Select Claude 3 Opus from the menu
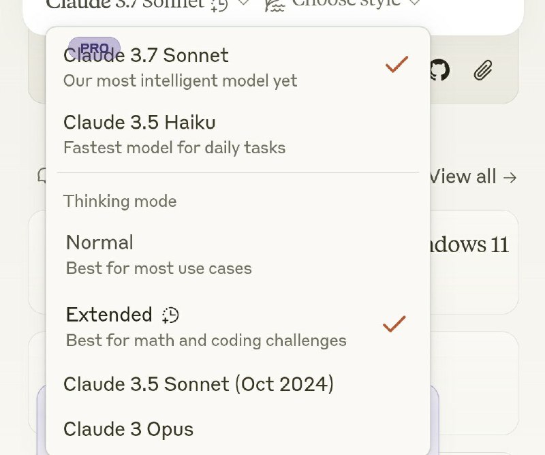 coord(128,429)
